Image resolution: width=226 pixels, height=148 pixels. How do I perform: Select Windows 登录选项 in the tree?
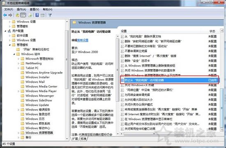[x=38, y=114]
